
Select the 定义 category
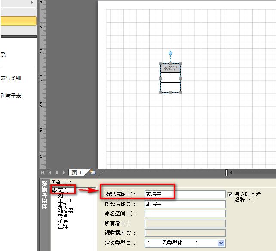pos(63,190)
